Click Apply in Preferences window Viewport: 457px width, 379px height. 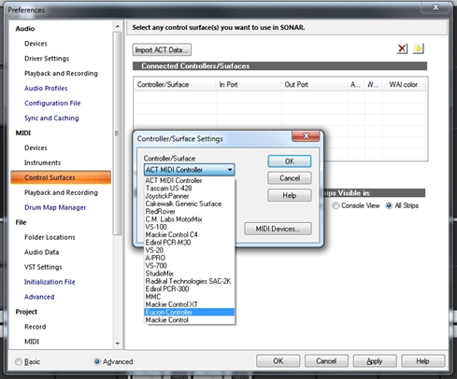375,361
